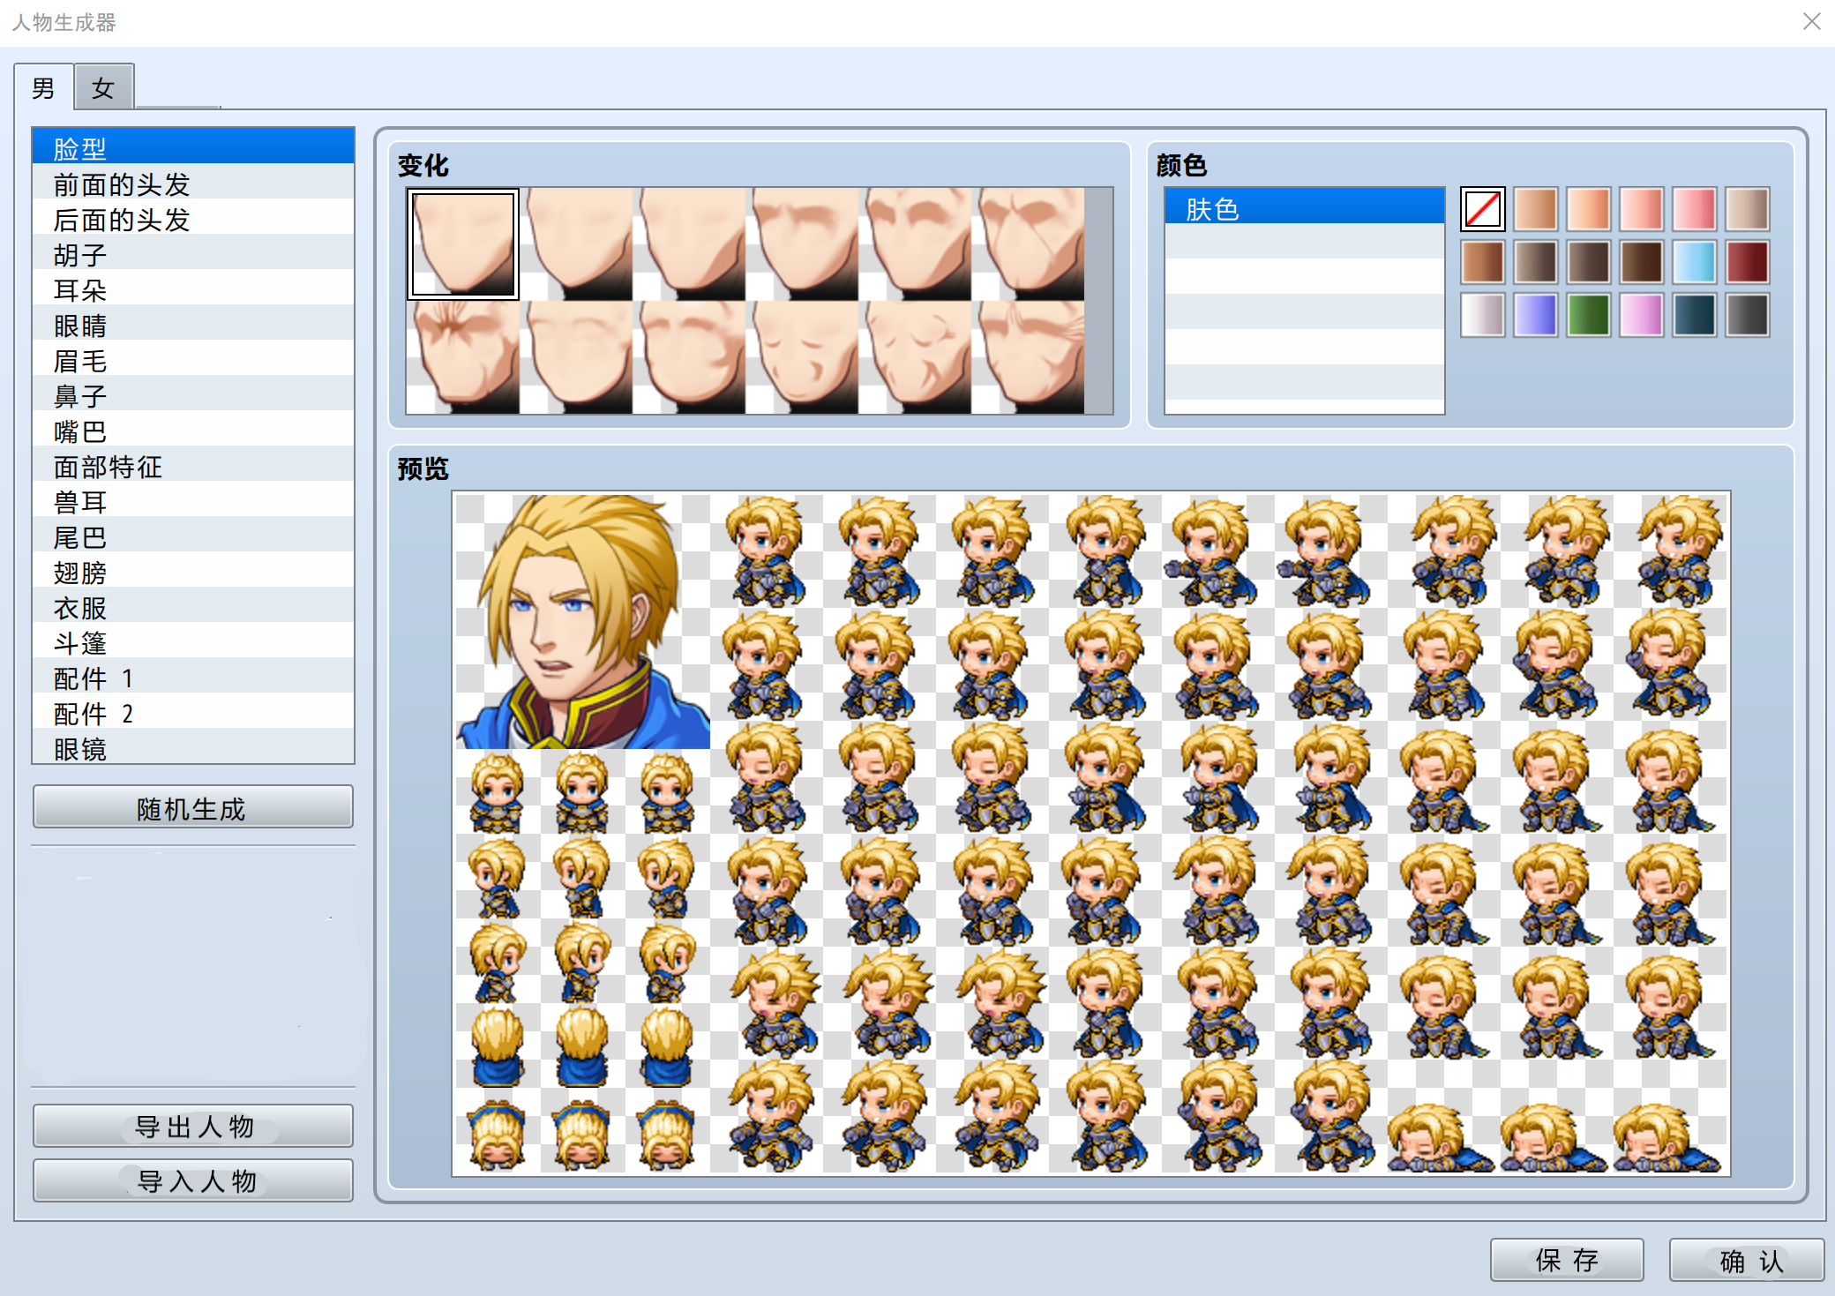
Task: Pick the light blue color swatch
Action: coord(1695,262)
